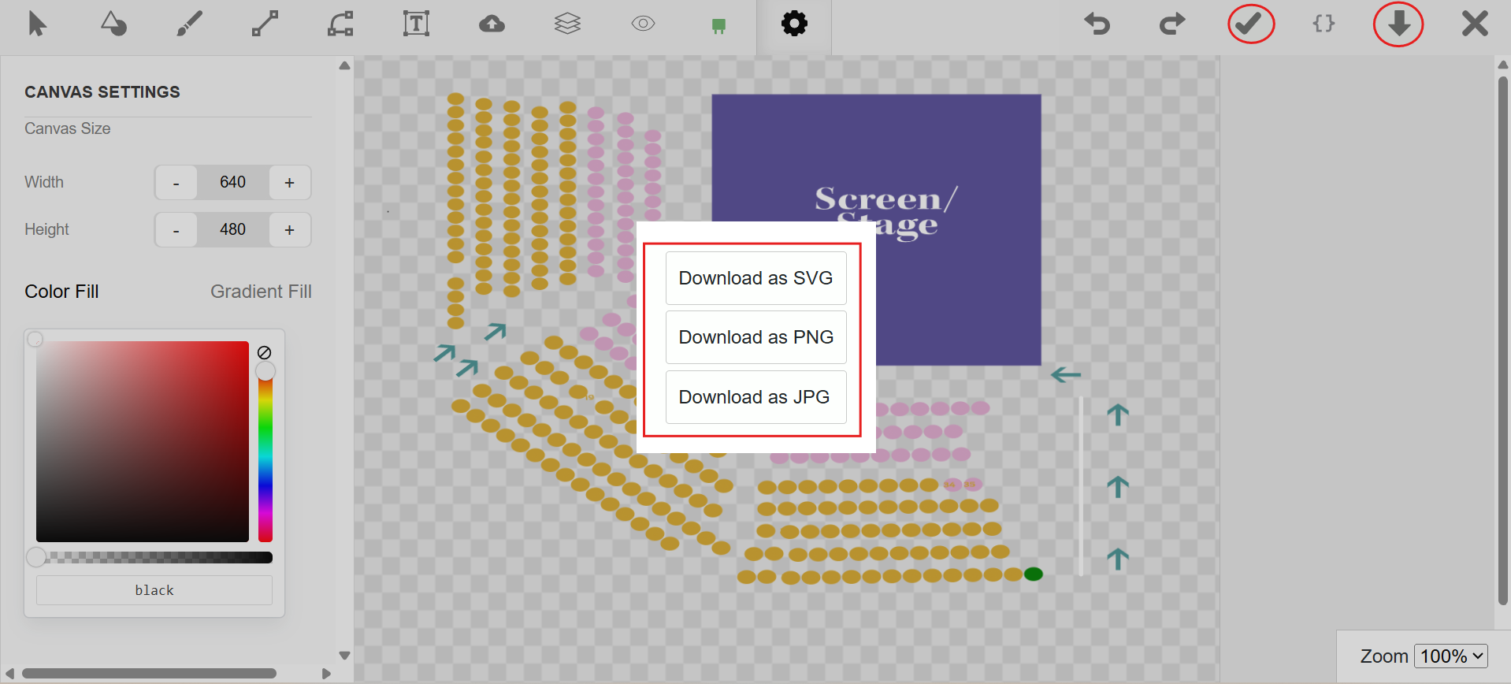Select the paintbrush drawing tool

[189, 24]
